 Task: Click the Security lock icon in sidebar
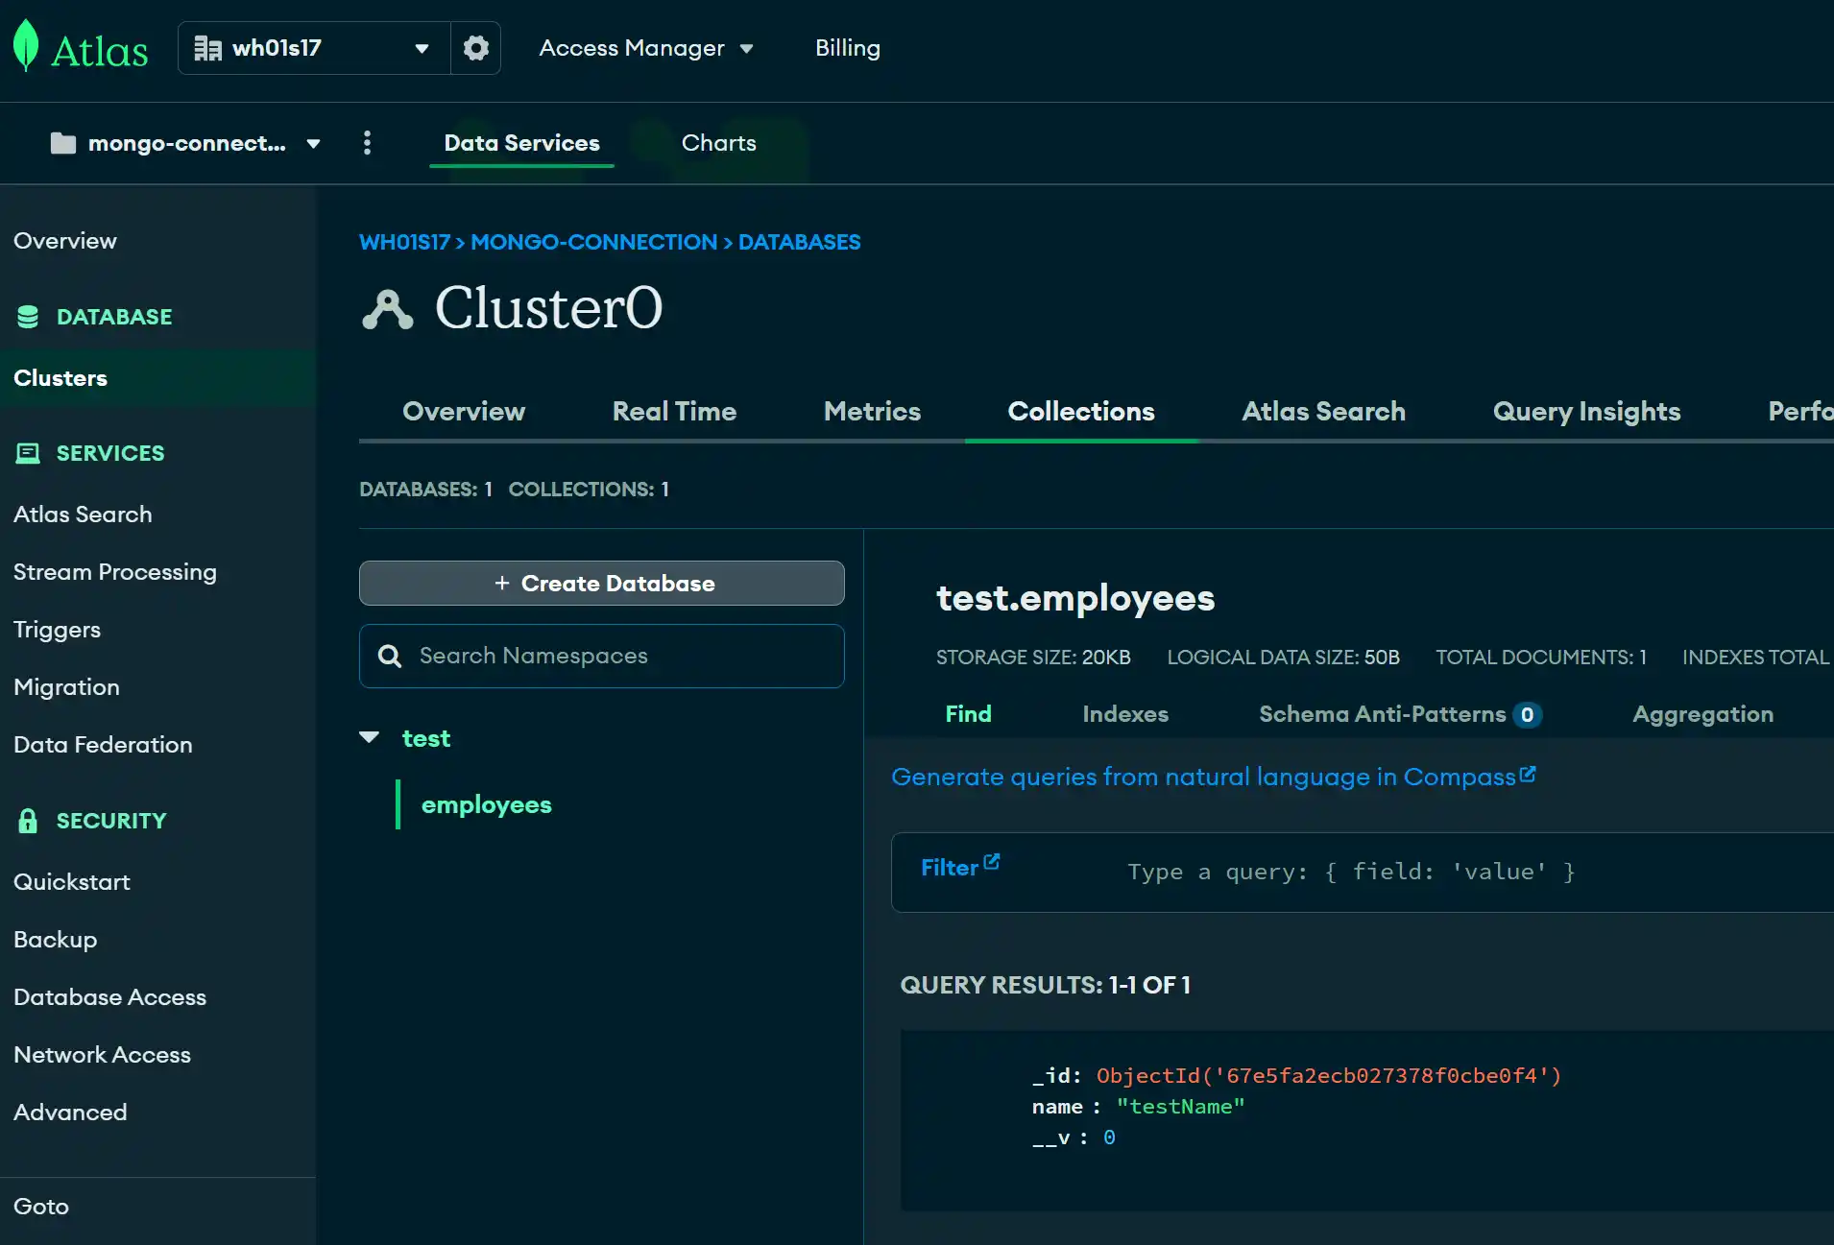tap(28, 821)
